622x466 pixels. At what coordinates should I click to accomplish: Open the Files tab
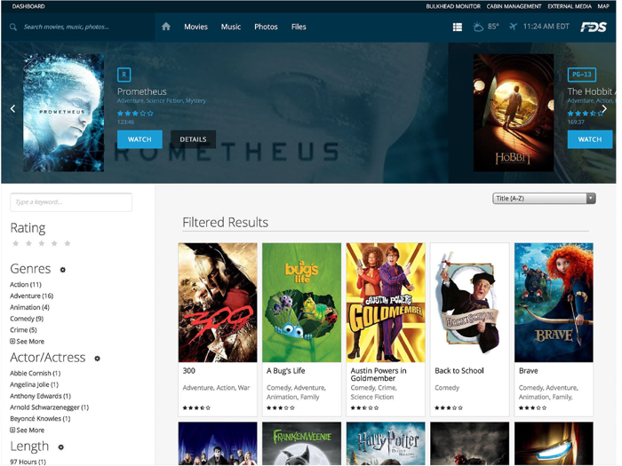click(x=299, y=27)
